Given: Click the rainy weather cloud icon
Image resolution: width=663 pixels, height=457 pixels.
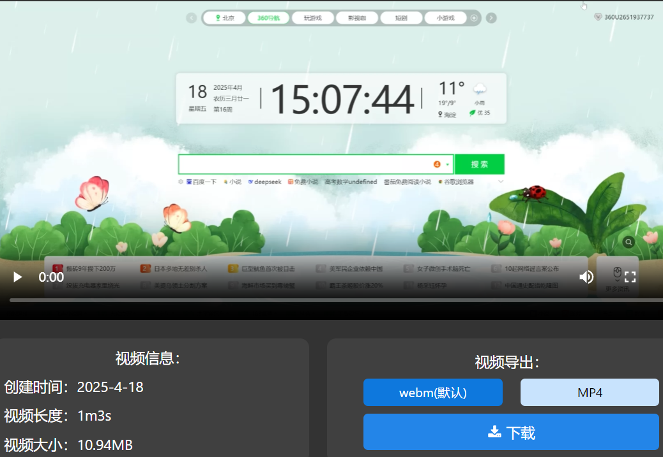Looking at the screenshot, I should click(479, 89).
